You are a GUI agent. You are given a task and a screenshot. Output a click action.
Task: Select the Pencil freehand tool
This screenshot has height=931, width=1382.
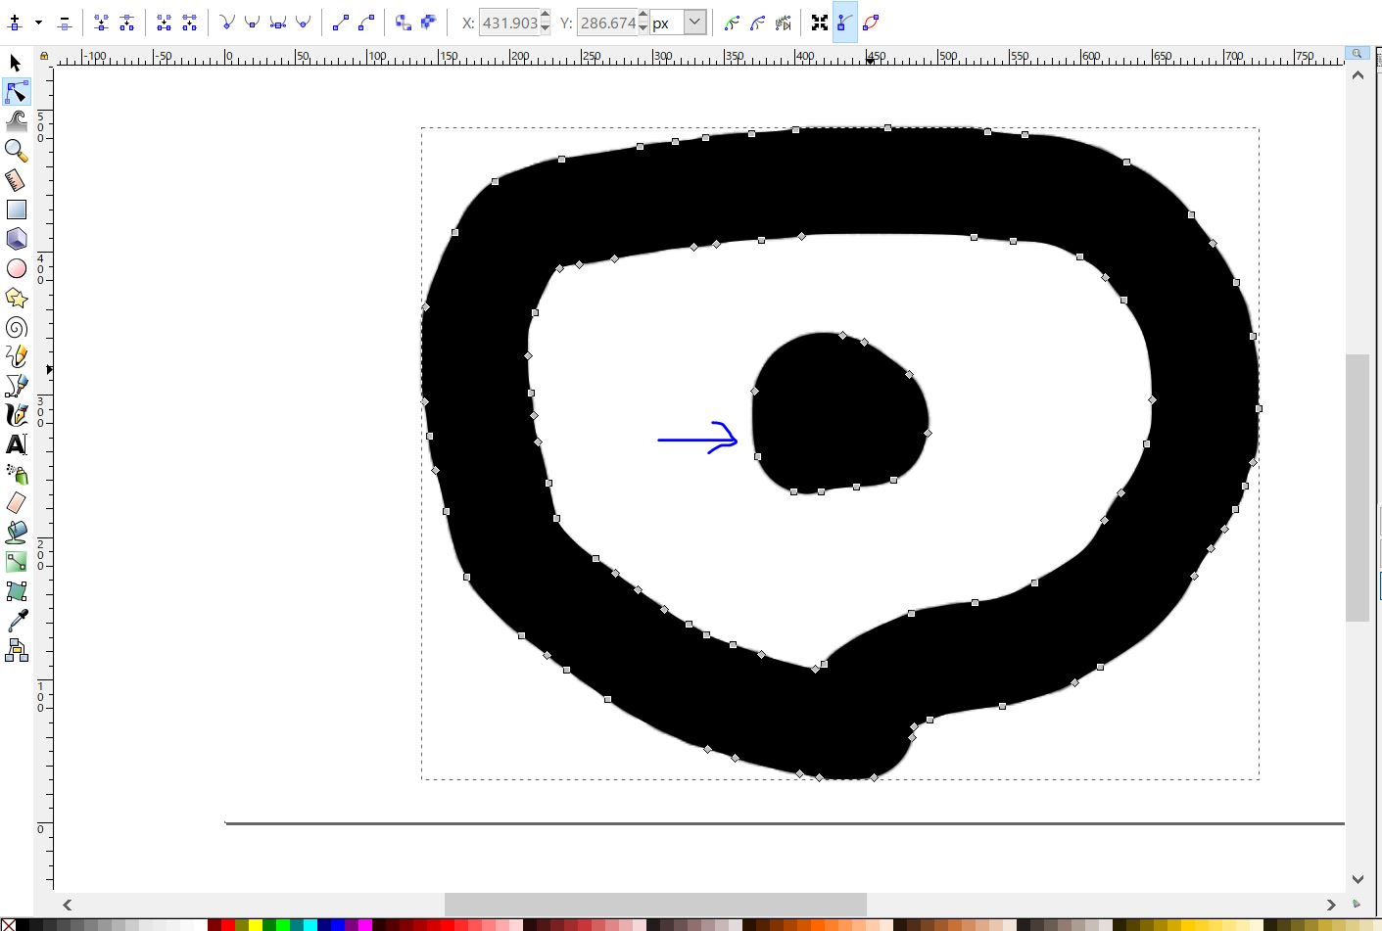point(16,356)
